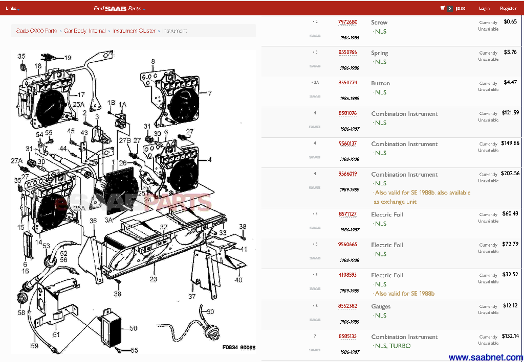
Task: Go to the Register page
Action: [508, 9]
